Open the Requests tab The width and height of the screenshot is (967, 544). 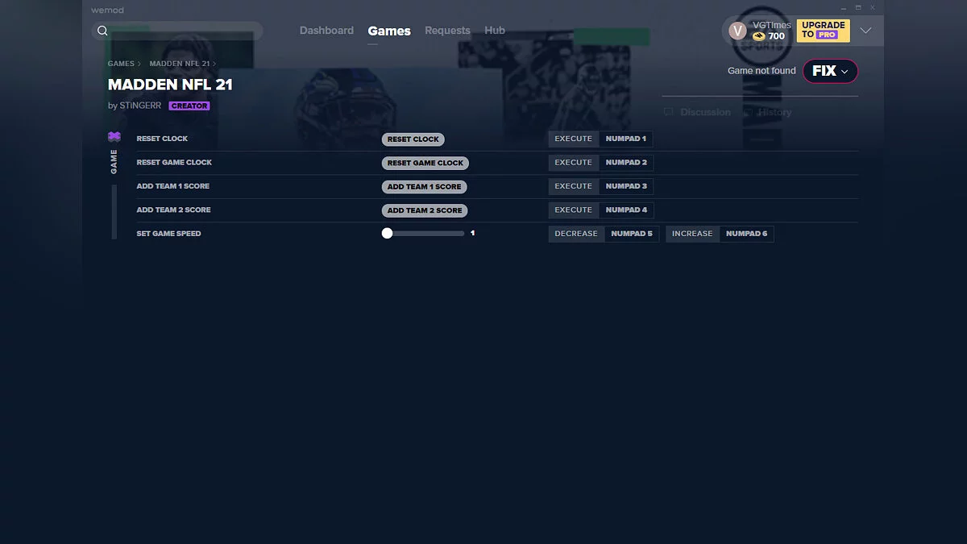tap(447, 31)
